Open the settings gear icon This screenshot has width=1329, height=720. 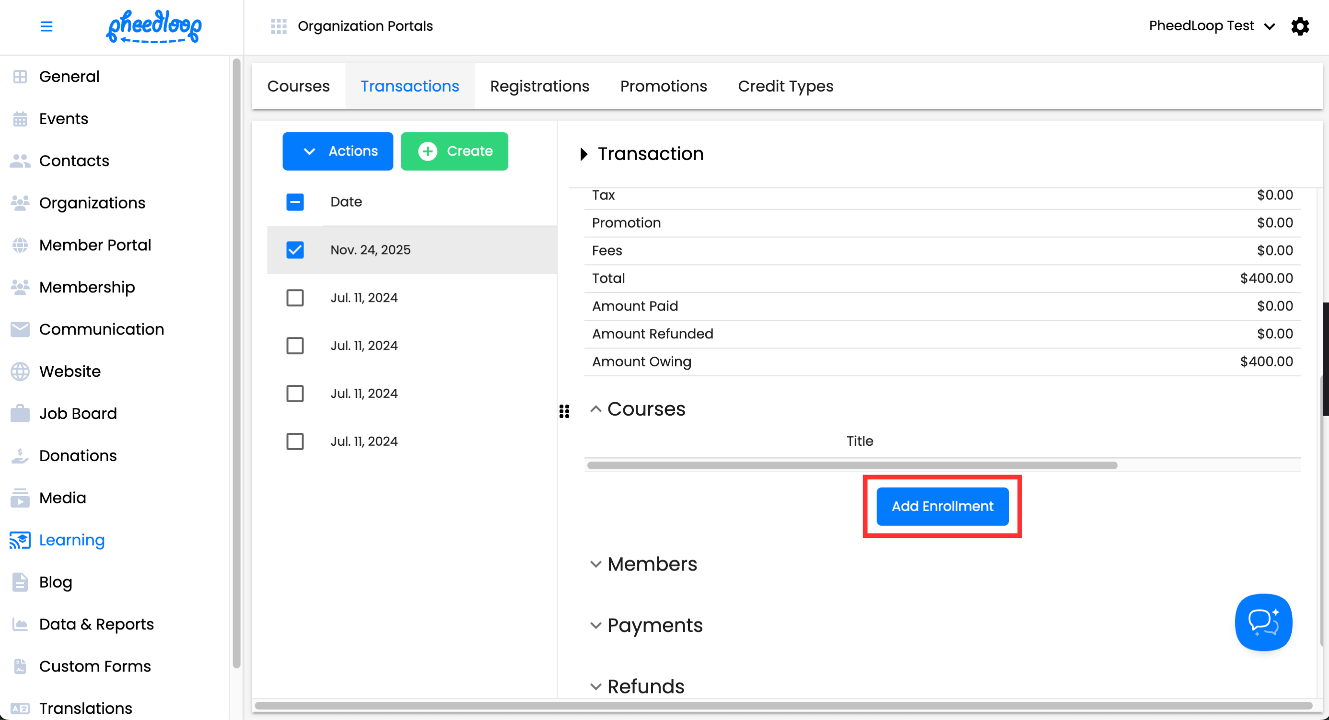[x=1300, y=26]
